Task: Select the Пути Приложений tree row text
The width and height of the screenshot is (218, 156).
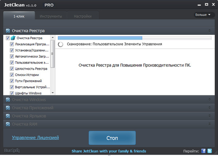Action: tap(28, 81)
